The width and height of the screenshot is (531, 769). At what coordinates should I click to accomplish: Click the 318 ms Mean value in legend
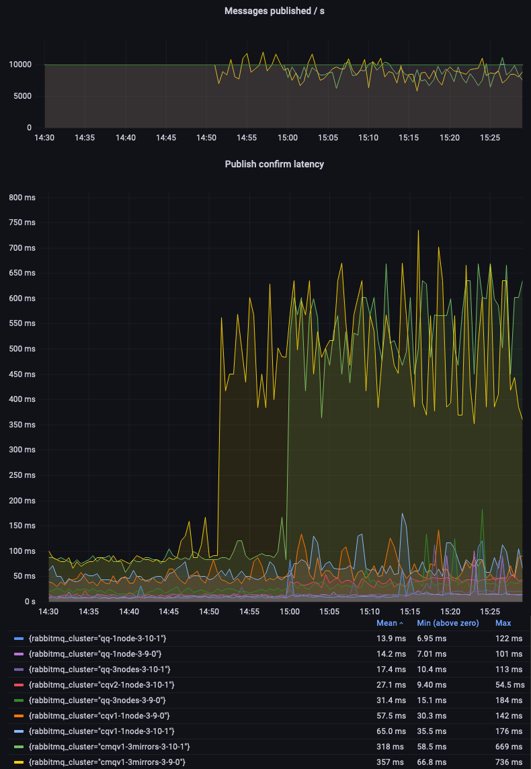click(391, 747)
